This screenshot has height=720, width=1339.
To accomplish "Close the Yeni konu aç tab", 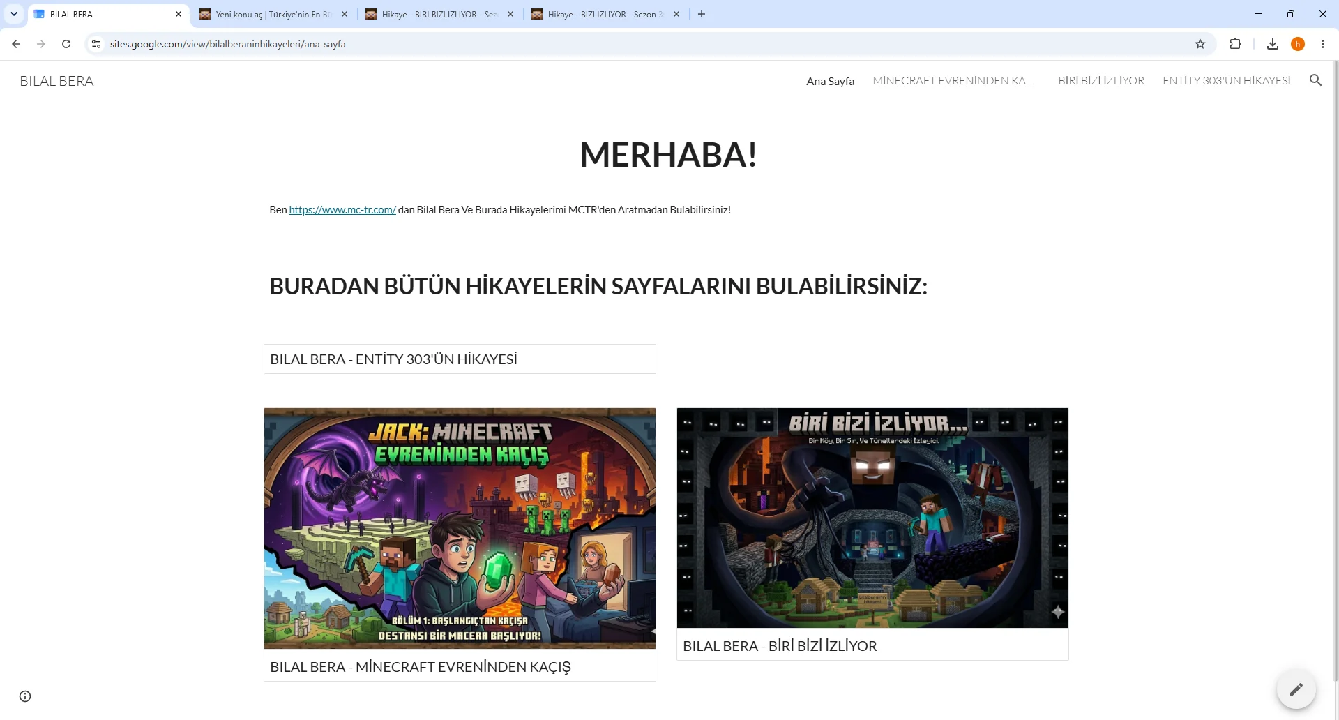I will click(345, 14).
